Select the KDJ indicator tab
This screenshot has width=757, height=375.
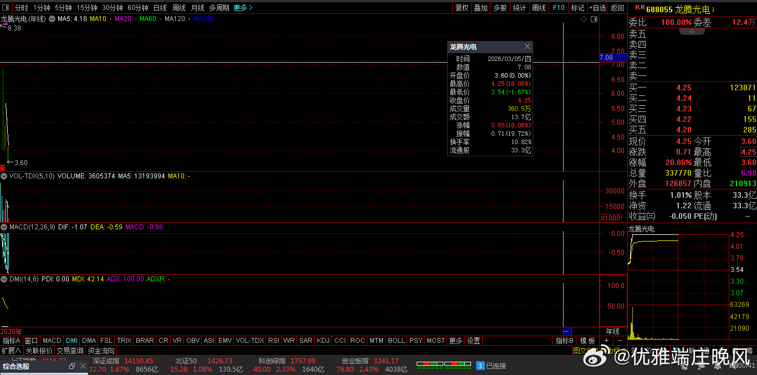click(x=323, y=341)
